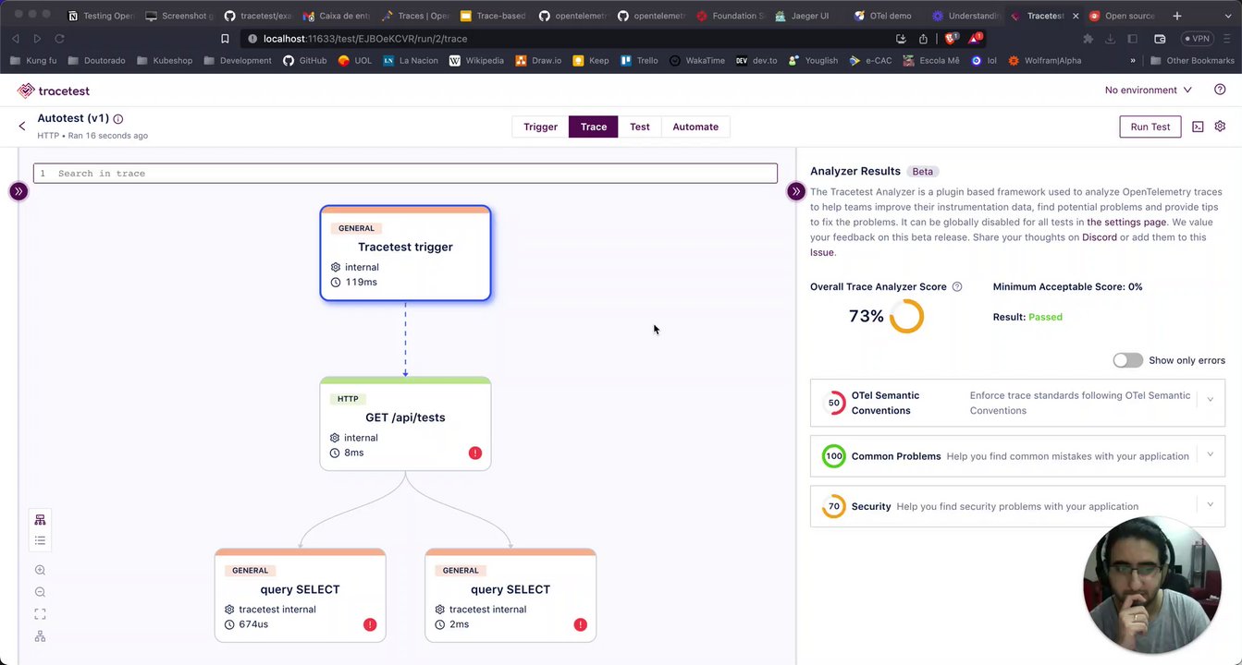The image size is (1242, 665).
Task: Select the Trace tab
Action: (594, 127)
